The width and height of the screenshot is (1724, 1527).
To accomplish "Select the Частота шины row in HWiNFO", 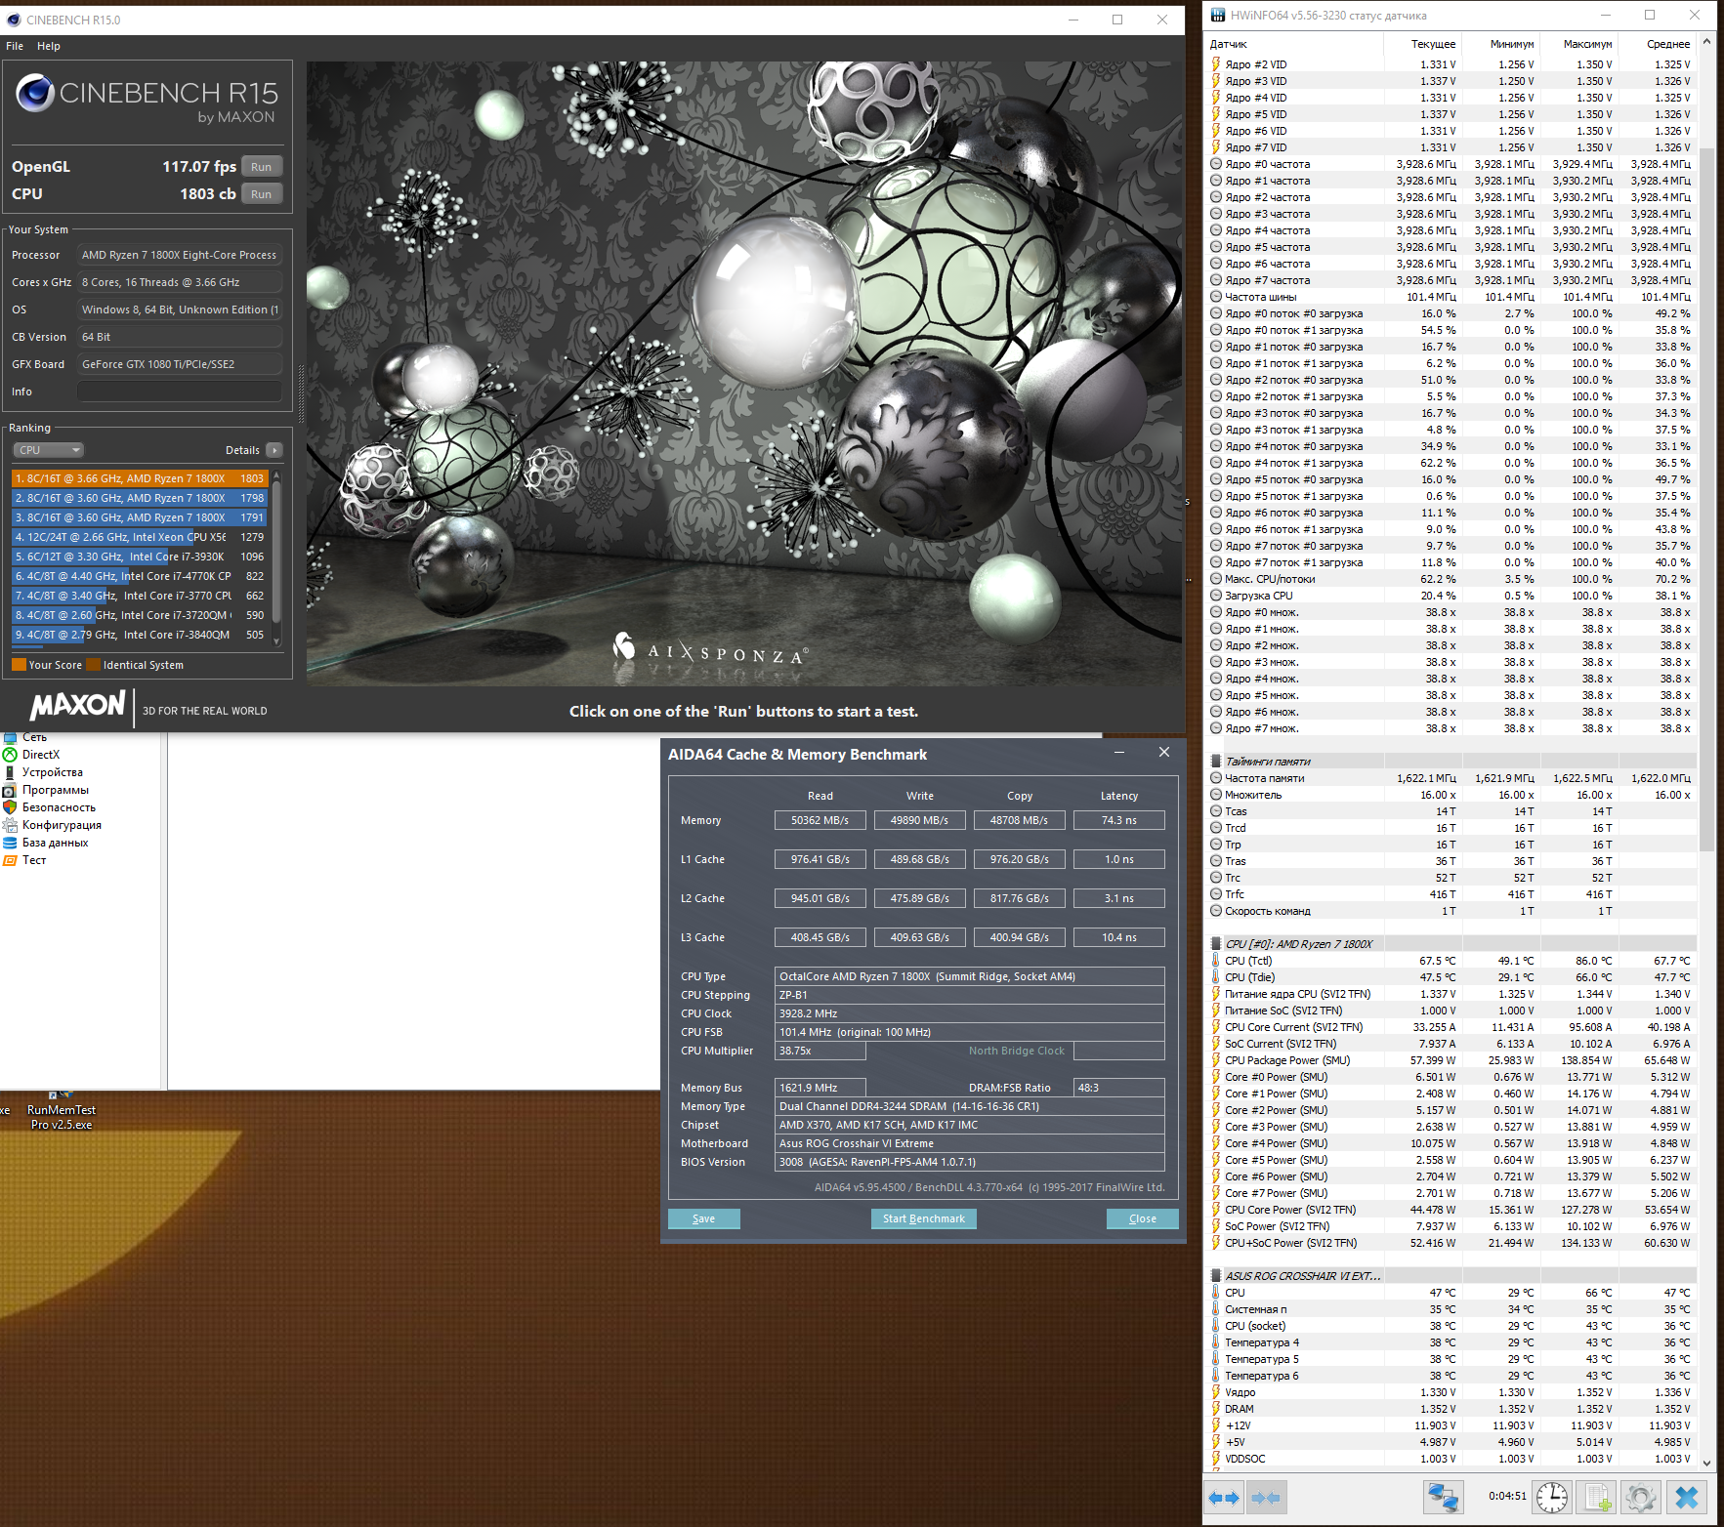I will click(x=1451, y=297).
